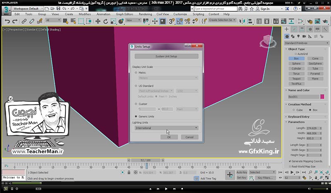This screenshot has width=331, height=193.
Task: Click the Box001 object color swatch
Action: tap(322, 97)
